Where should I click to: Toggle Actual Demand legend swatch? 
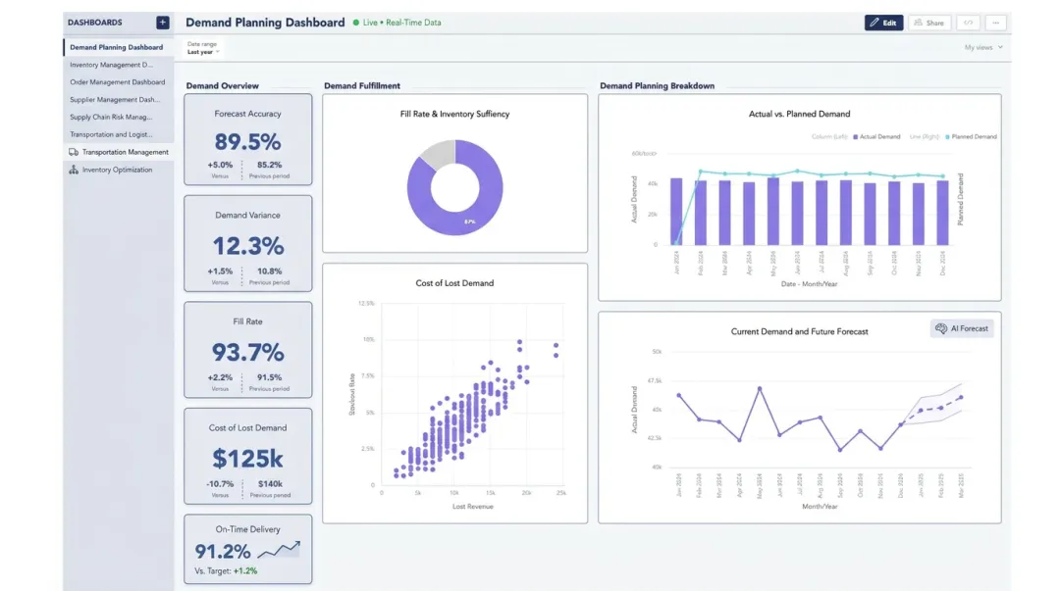[855, 136]
